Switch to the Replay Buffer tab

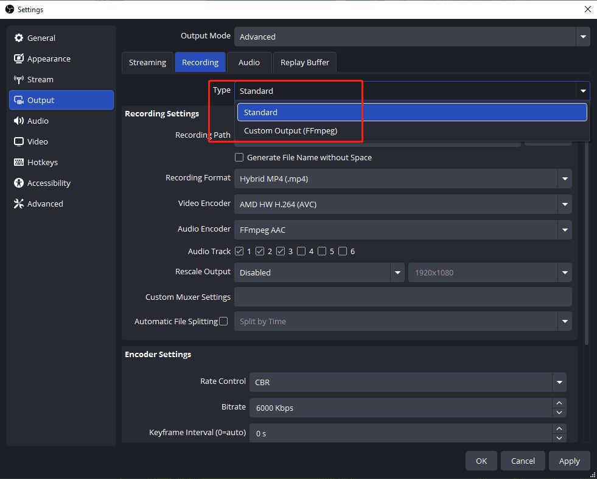click(x=304, y=62)
